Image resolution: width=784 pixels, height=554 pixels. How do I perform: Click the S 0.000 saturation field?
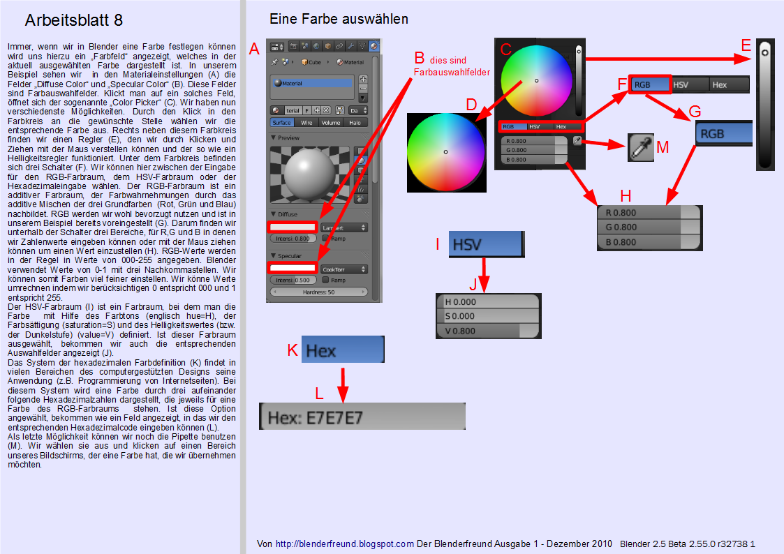point(489,315)
